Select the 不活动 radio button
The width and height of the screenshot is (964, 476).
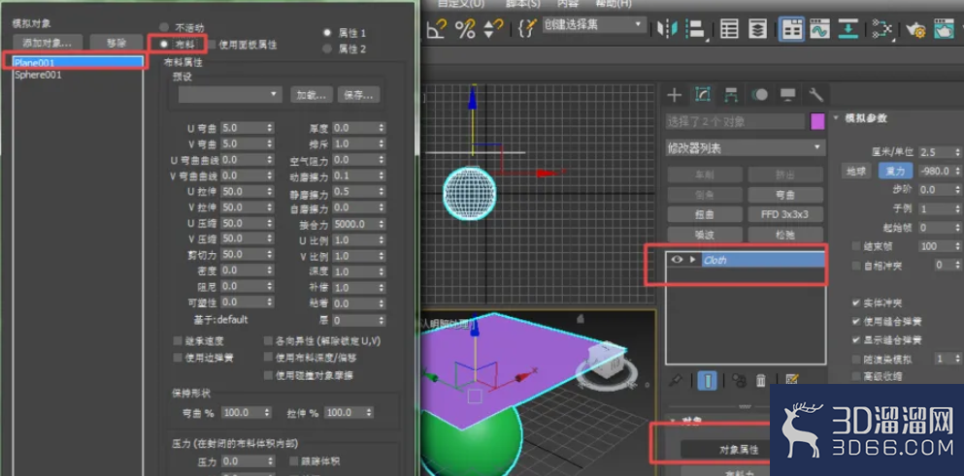[x=163, y=27]
